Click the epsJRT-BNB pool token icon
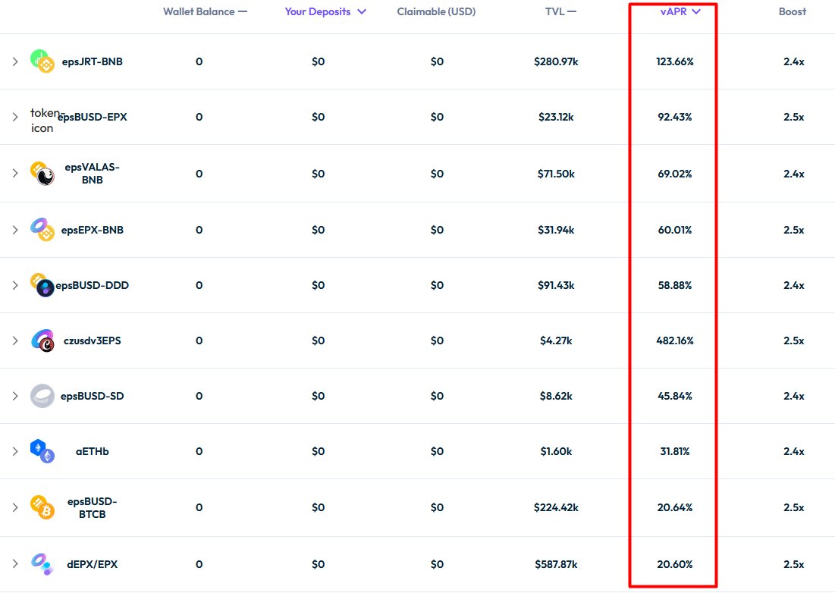This screenshot has width=835, height=593. click(x=42, y=61)
